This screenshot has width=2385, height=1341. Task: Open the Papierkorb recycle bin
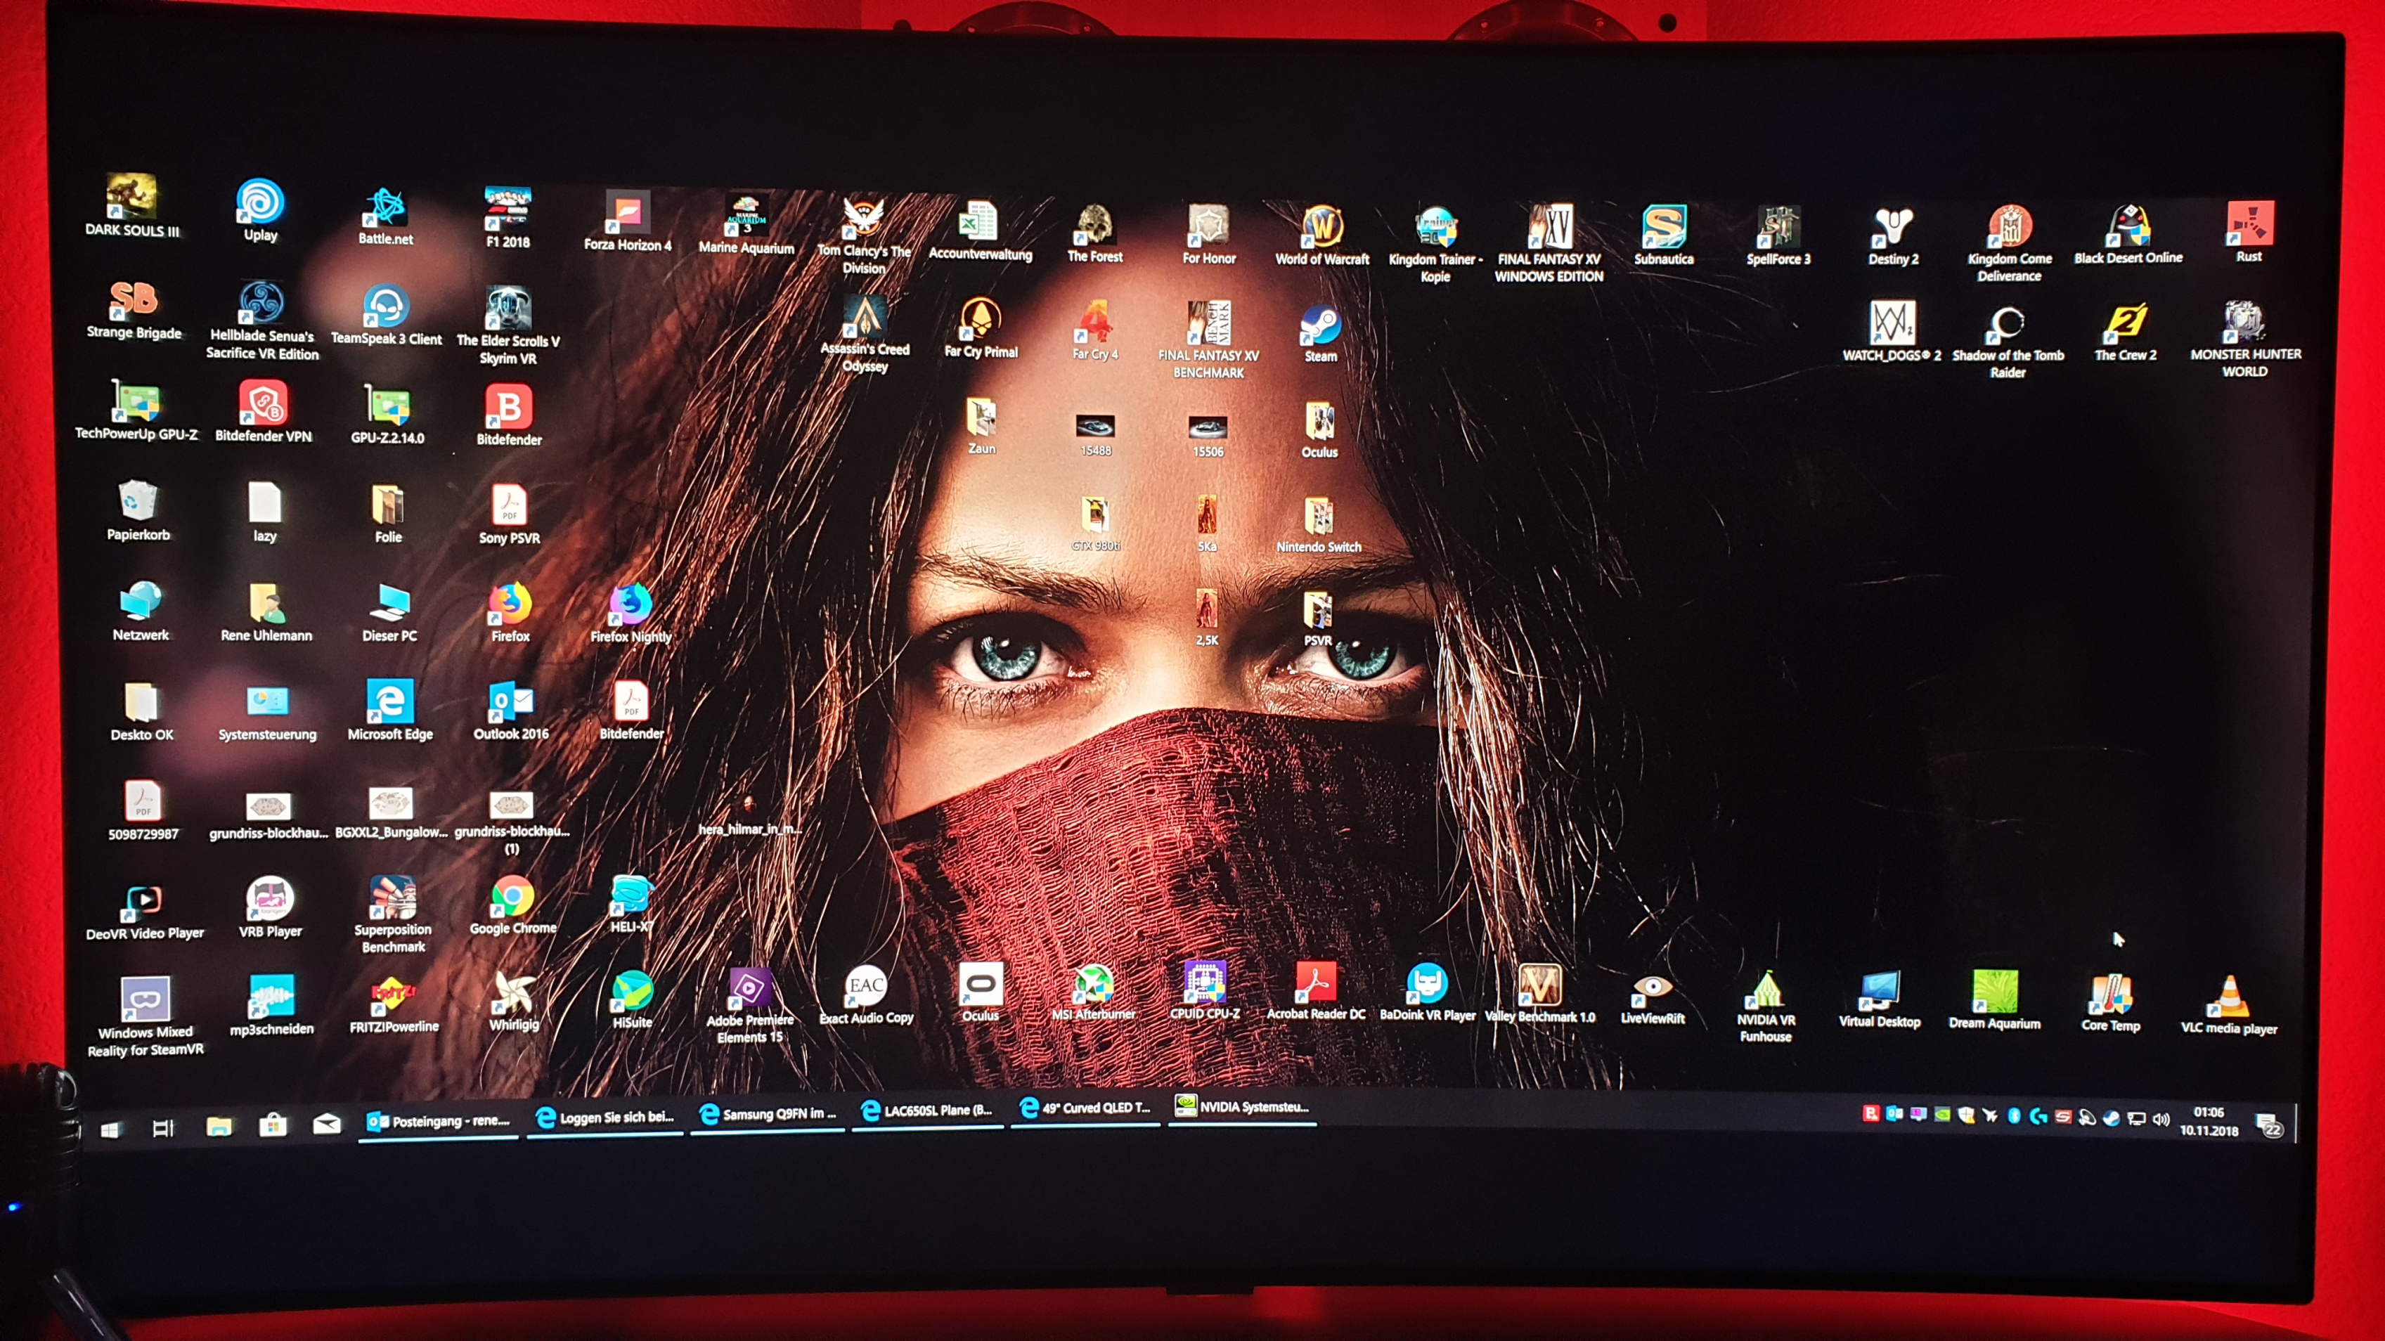[138, 510]
